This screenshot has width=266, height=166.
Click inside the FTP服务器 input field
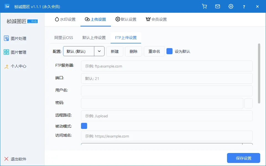pyautogui.click(x=166, y=66)
